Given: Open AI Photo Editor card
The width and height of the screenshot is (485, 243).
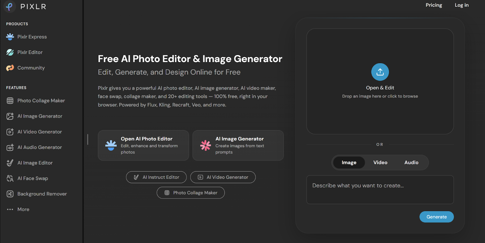Looking at the screenshot, I should 143,145.
